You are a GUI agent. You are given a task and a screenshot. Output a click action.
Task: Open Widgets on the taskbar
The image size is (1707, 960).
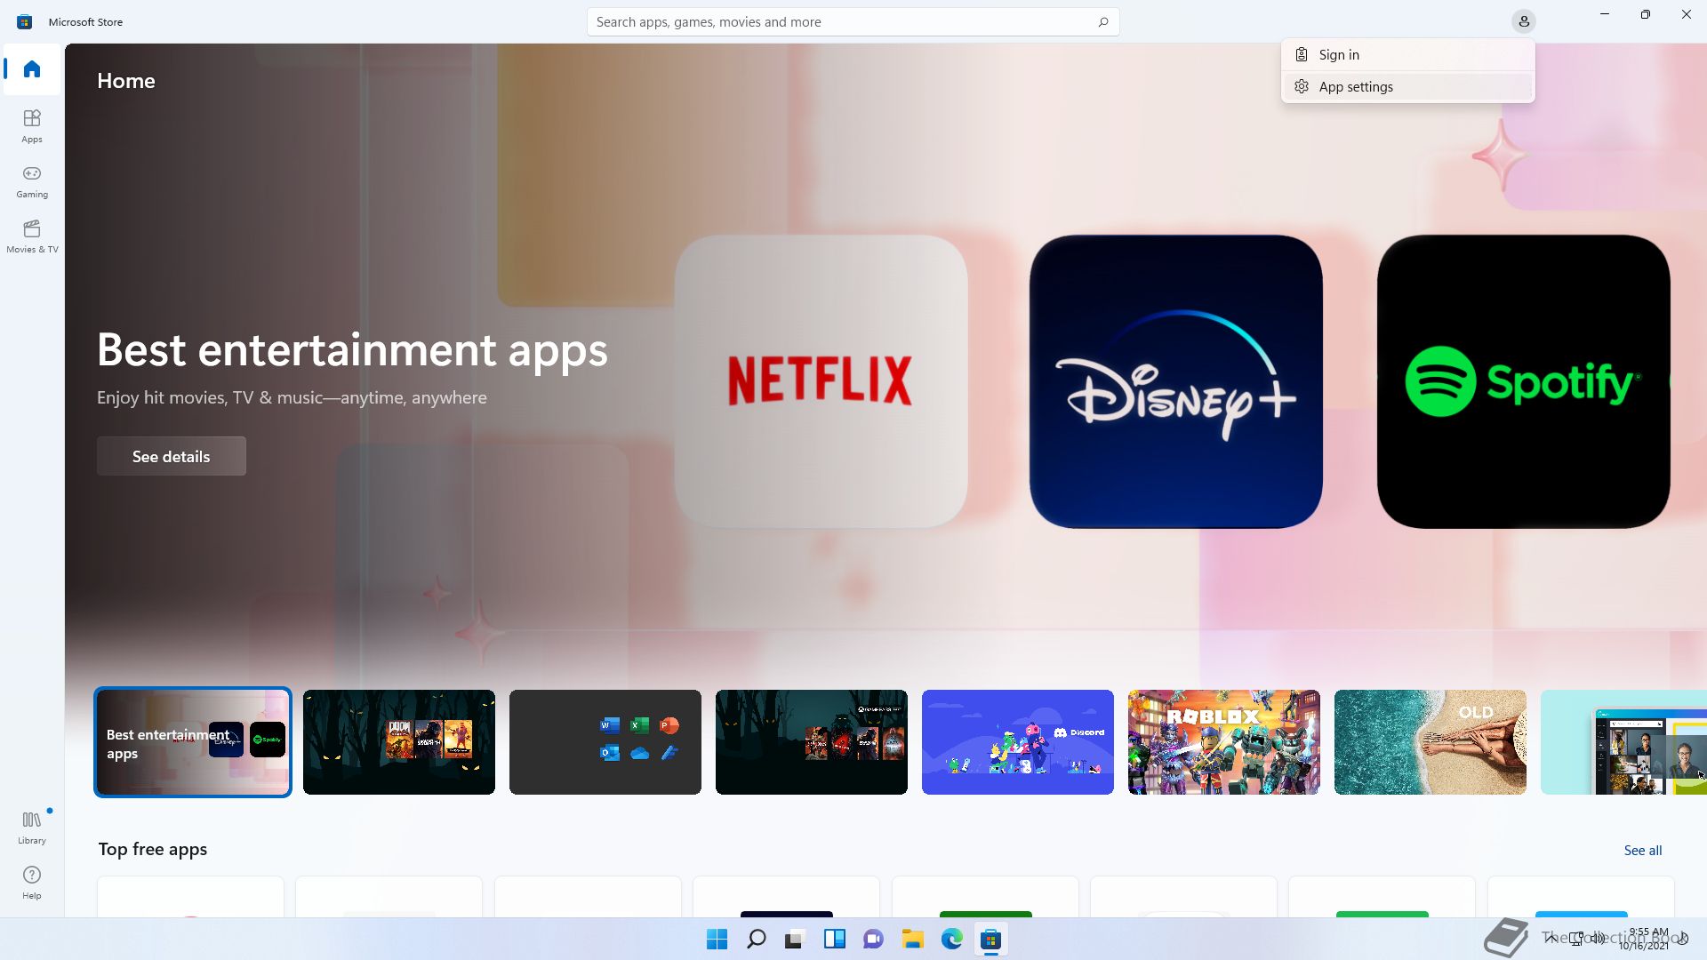pos(835,940)
